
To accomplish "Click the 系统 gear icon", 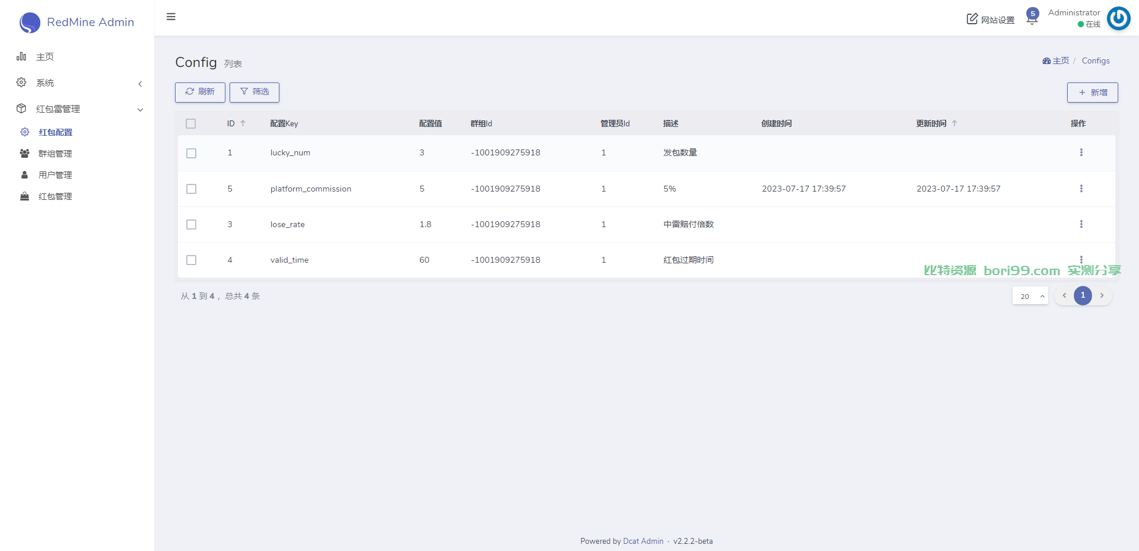I will 21,82.
